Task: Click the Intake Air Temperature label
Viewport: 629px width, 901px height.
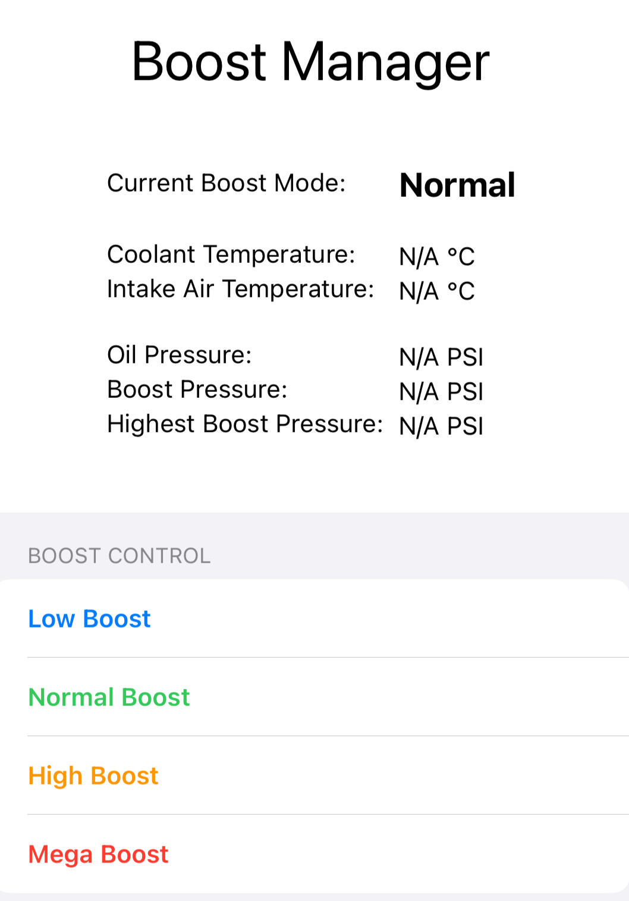Action: (240, 289)
